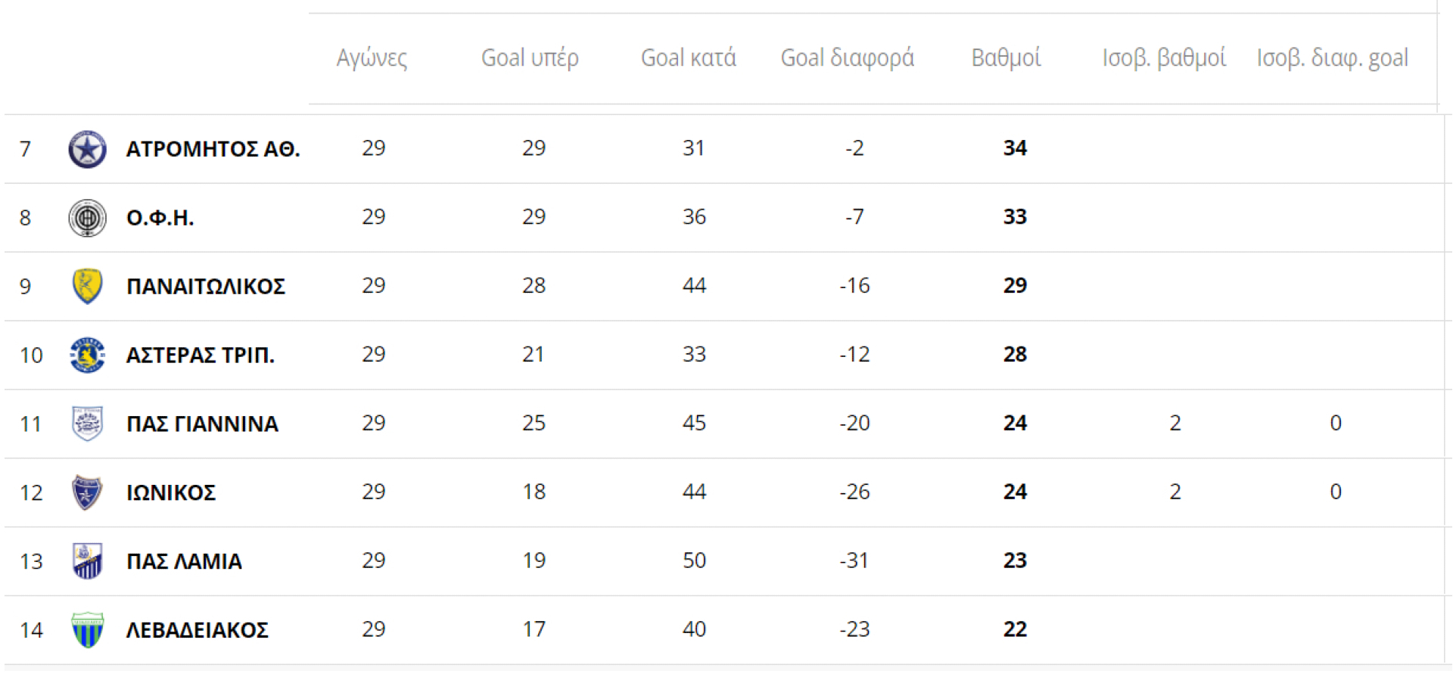Click ΠΑΣ ΛΑΜΙΑ points value 23

[1015, 560]
